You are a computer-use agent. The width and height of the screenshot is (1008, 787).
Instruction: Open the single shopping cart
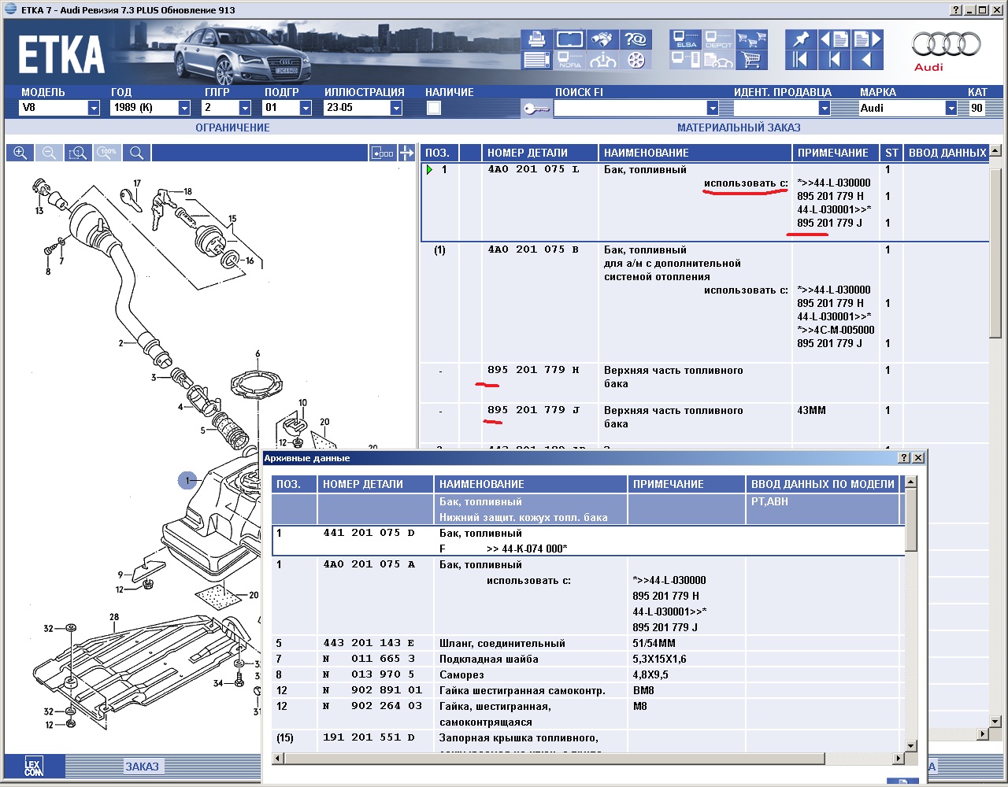click(x=752, y=60)
